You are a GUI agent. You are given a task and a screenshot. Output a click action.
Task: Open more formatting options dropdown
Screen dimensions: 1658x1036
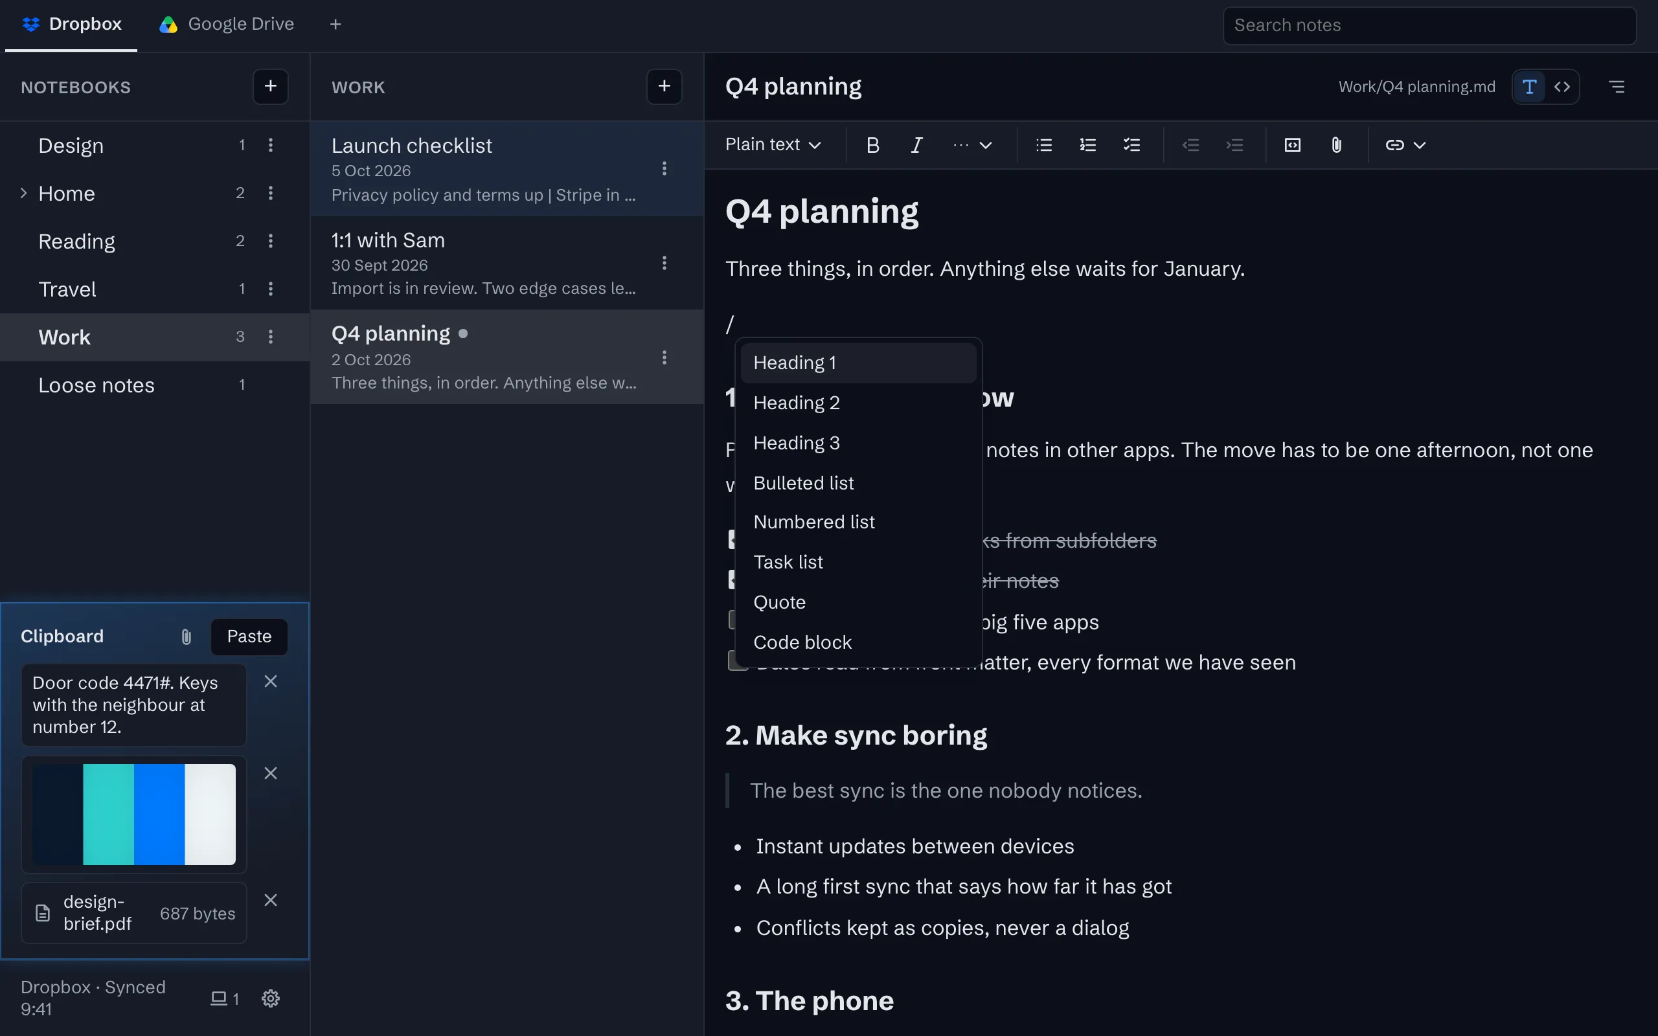coord(972,145)
